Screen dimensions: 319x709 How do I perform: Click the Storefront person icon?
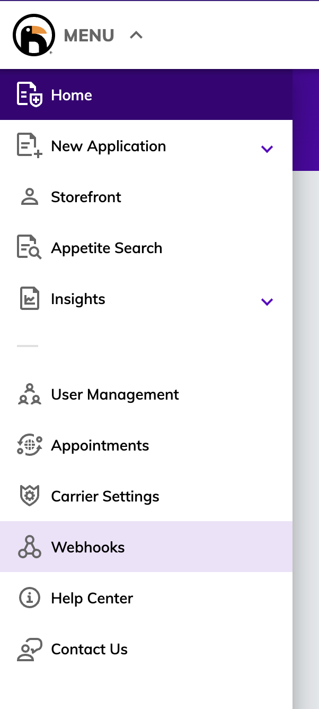pyautogui.click(x=29, y=197)
